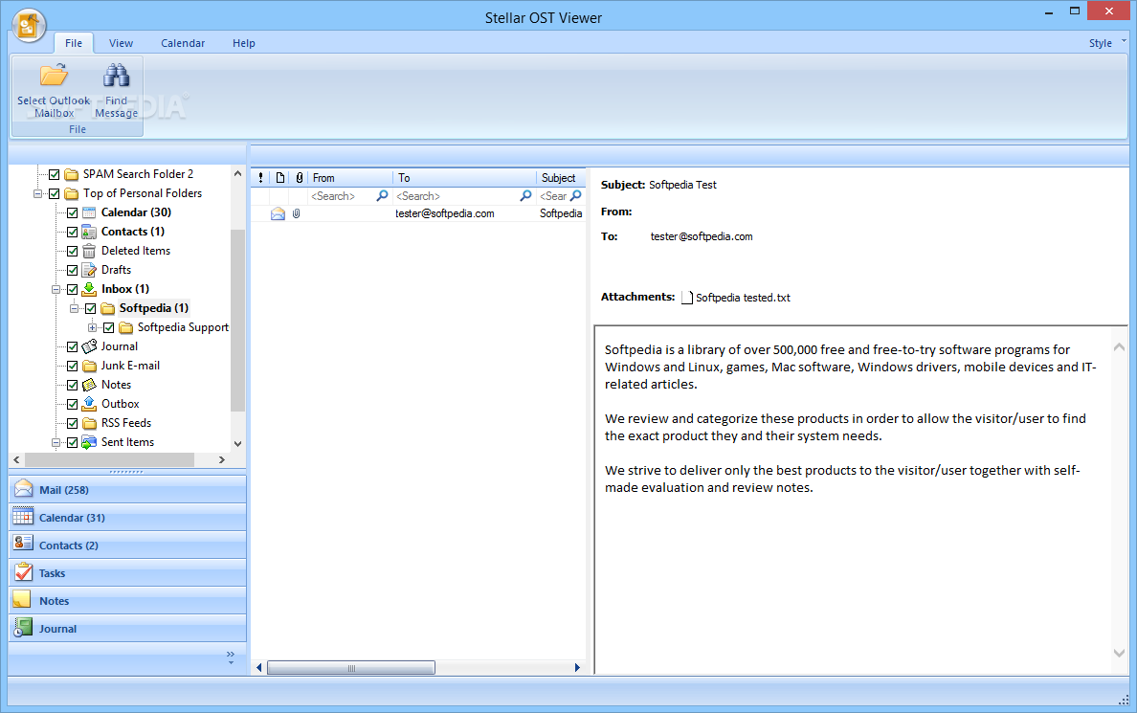This screenshot has width=1137, height=713.
Task: Collapse the Softpedia (1) tree node
Action: [74, 308]
